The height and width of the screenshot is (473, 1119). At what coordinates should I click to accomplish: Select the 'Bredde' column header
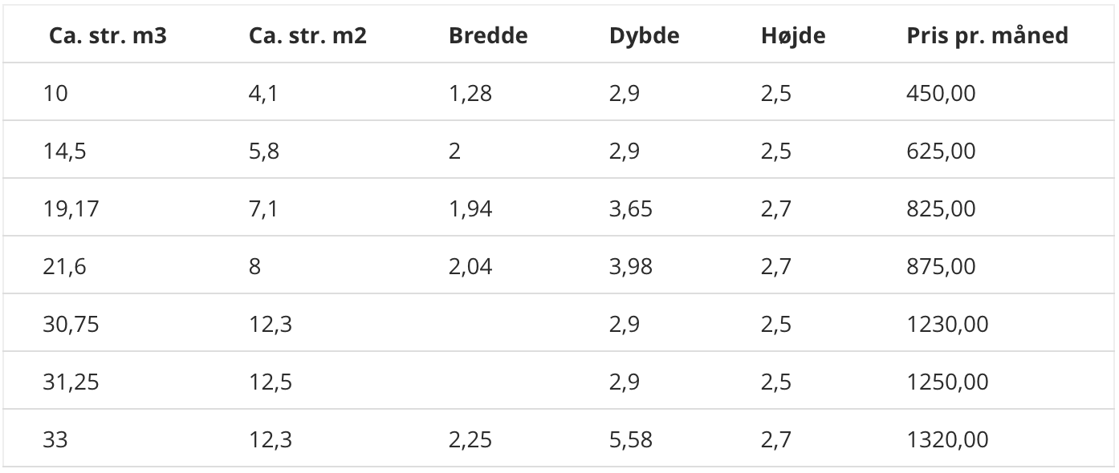[x=488, y=36]
